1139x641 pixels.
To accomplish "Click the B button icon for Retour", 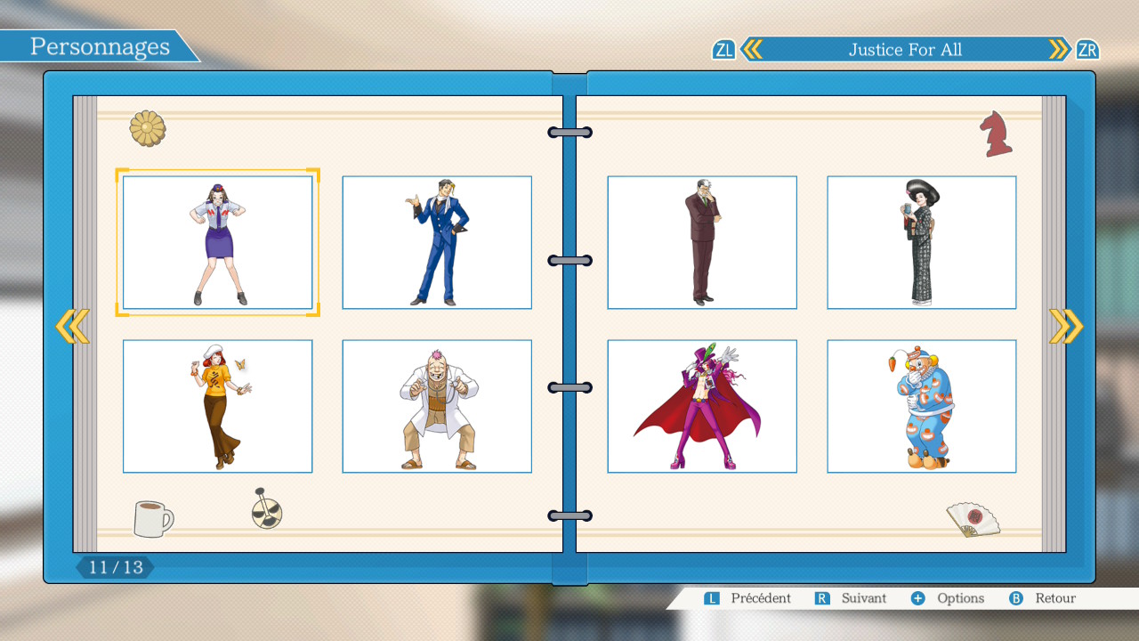I will coord(1015,598).
